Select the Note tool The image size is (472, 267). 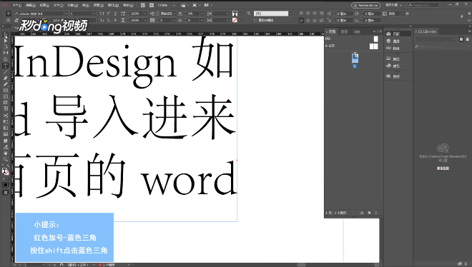click(6, 141)
